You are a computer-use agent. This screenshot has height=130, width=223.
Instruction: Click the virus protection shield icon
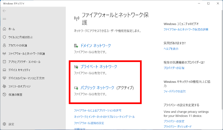click(4, 37)
